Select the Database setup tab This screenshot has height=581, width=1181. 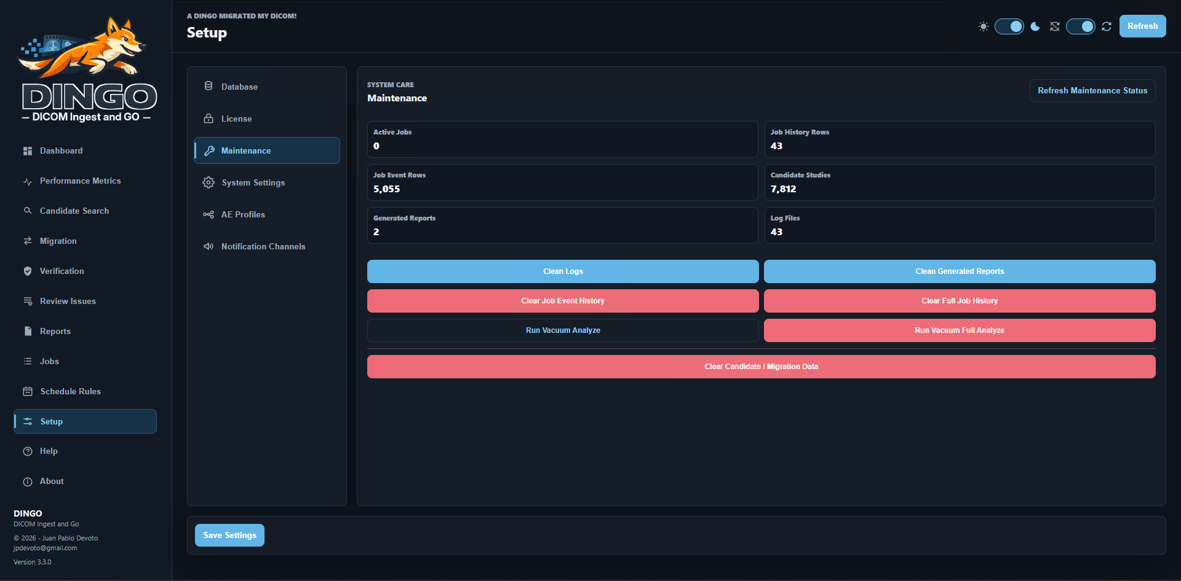click(267, 87)
